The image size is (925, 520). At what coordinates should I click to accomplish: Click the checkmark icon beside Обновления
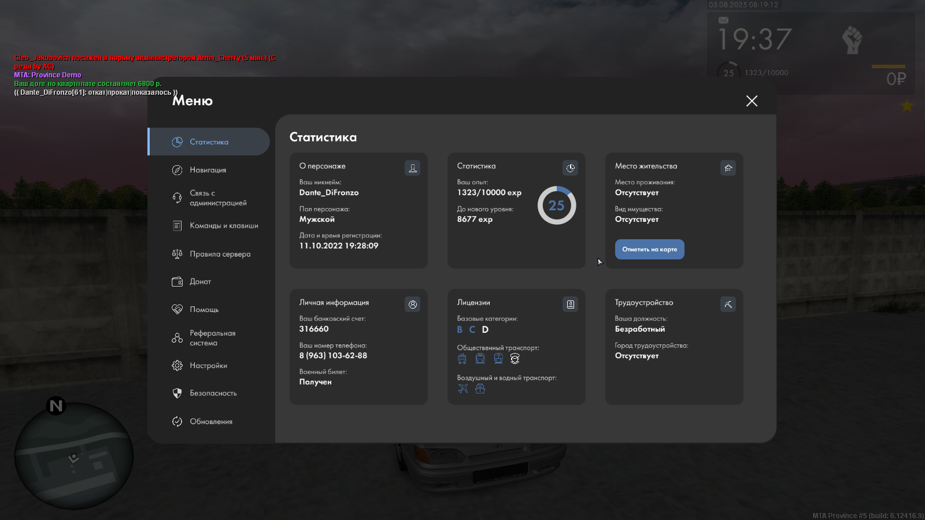(177, 422)
